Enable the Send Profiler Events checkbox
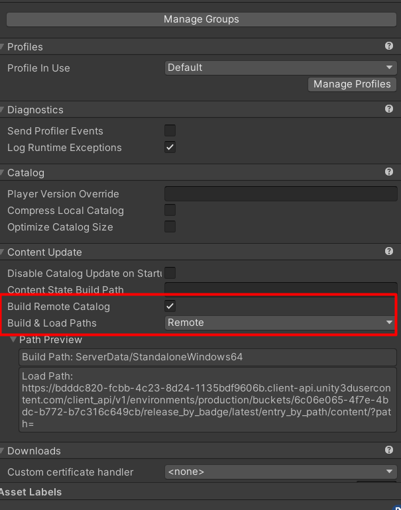The image size is (401, 510). click(x=170, y=131)
